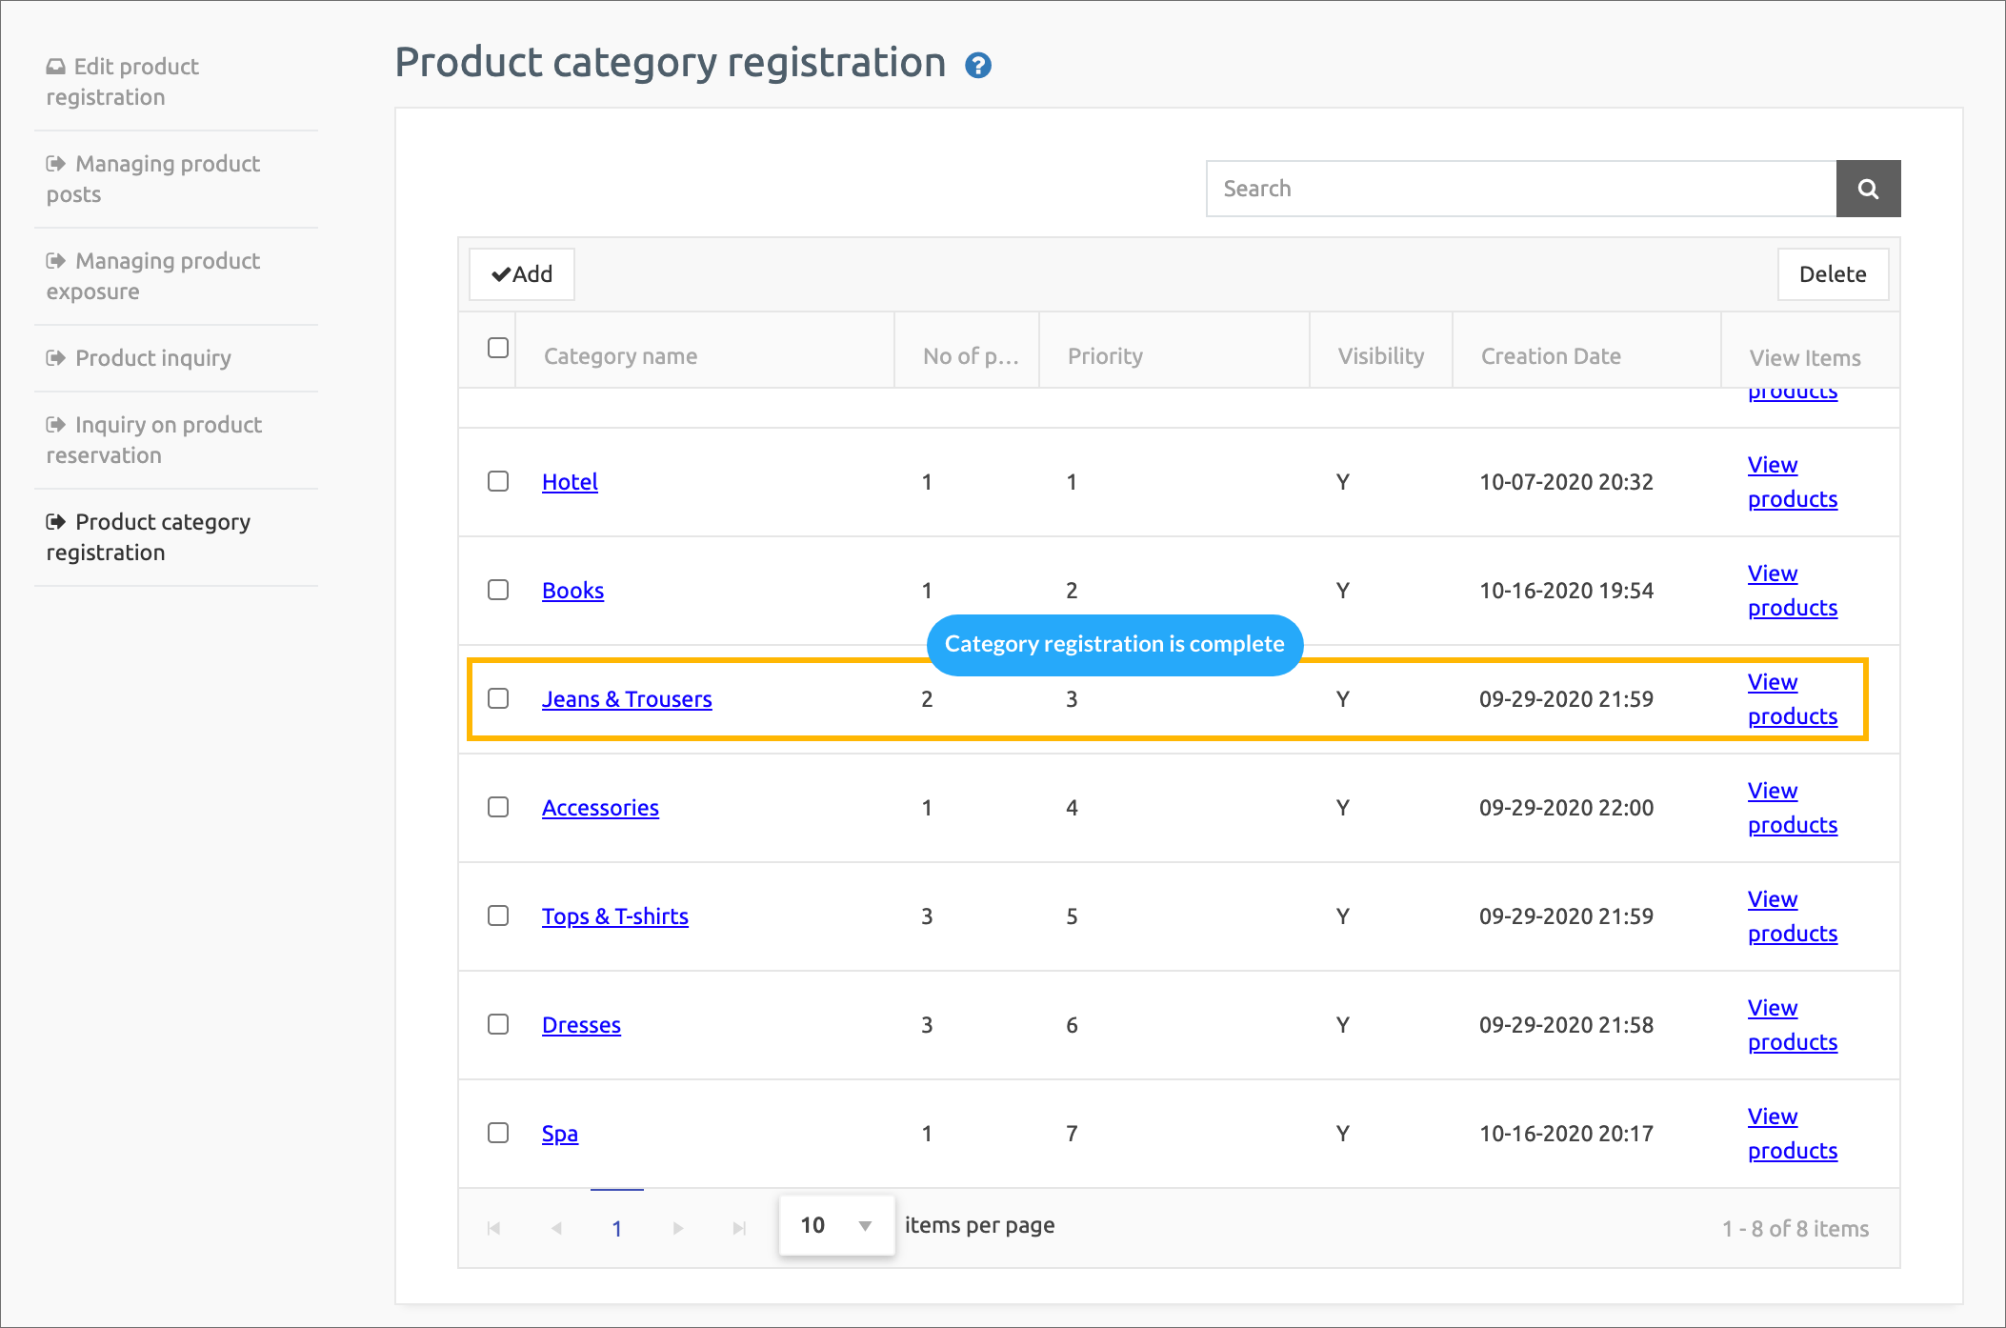
Task: Select the Jeans & Trousers checkbox
Action: click(498, 698)
